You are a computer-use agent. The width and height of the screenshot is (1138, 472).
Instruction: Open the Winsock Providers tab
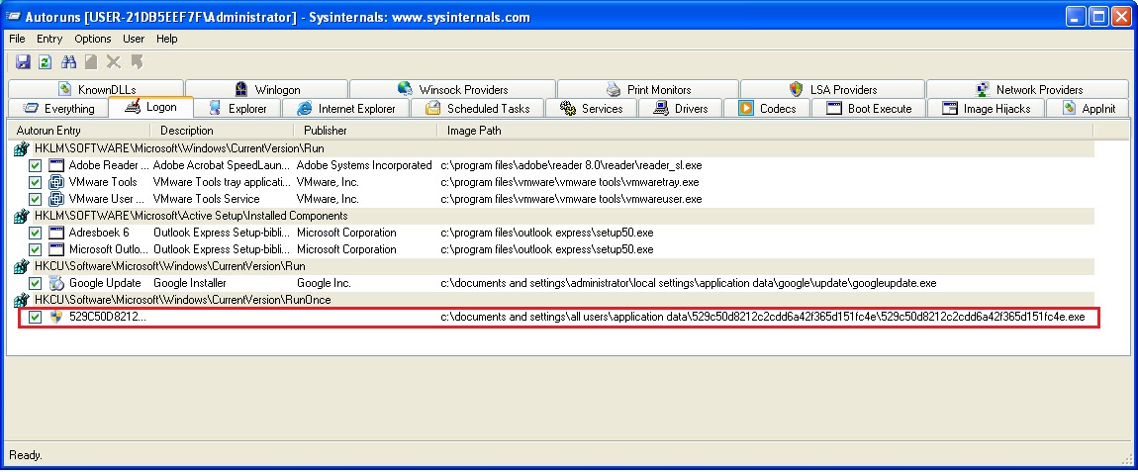tap(452, 89)
